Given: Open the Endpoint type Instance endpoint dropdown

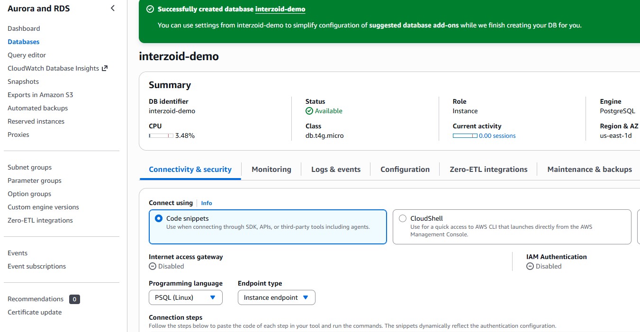Looking at the screenshot, I should (276, 297).
